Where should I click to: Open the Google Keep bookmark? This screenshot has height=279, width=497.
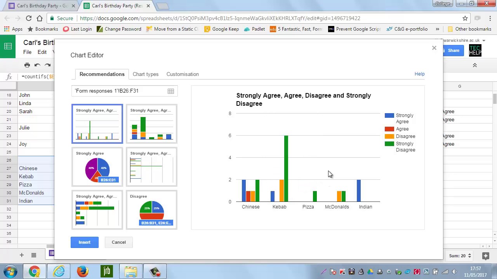(221, 29)
